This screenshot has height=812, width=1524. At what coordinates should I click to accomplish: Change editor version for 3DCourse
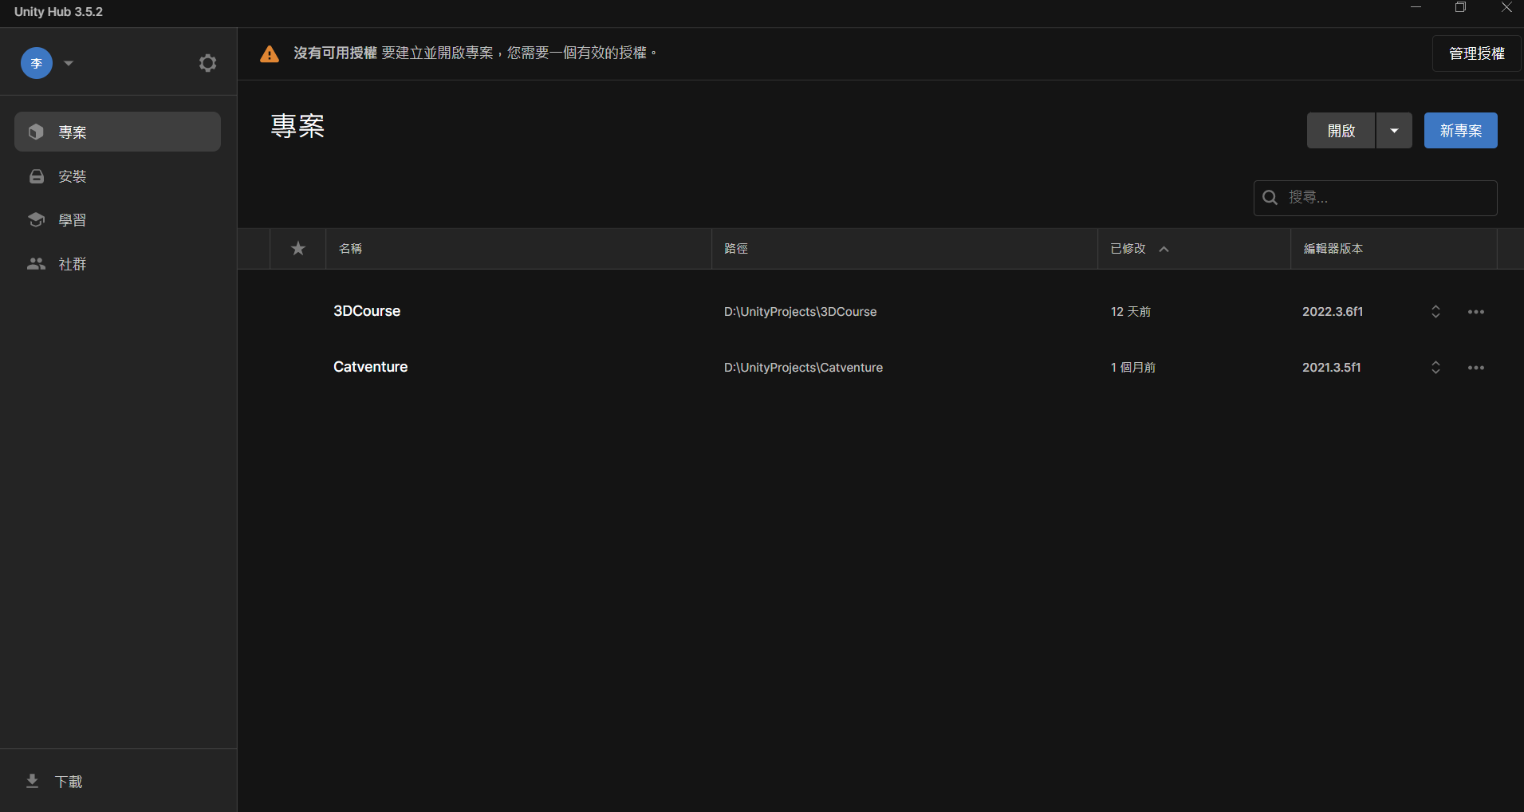[1435, 312]
